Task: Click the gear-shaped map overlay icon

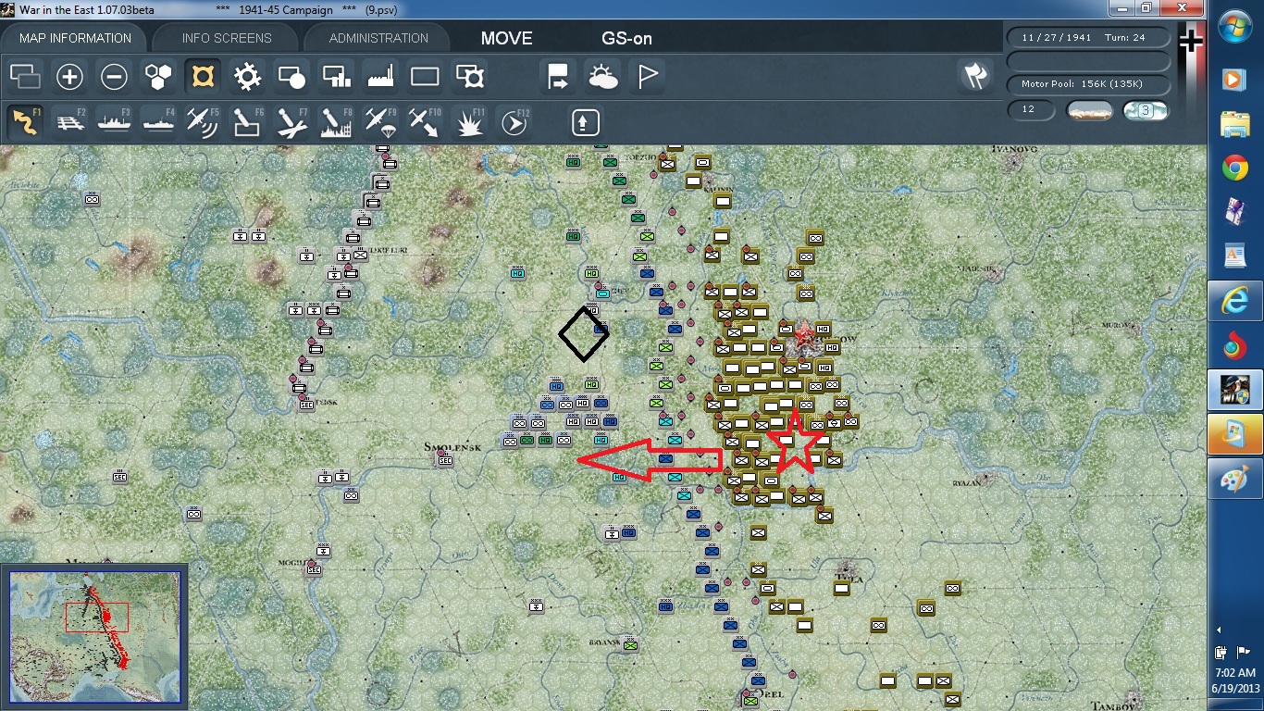Action: 247,76
